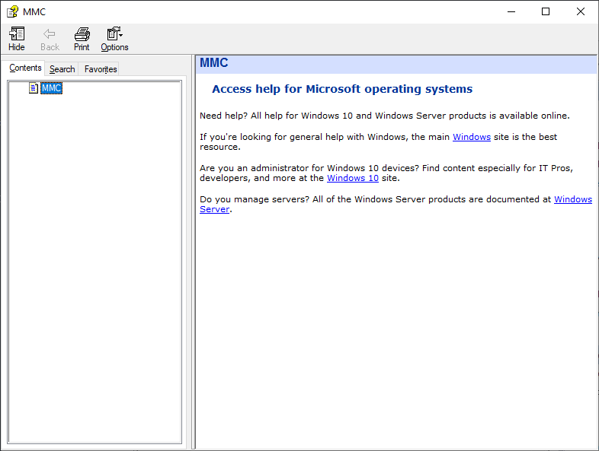Viewport: 599px width, 451px height.
Task: Click the Hide navigation pane icon
Action: point(17,34)
